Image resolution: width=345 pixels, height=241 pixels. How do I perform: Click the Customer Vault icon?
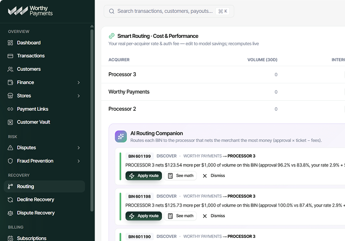tap(11, 122)
